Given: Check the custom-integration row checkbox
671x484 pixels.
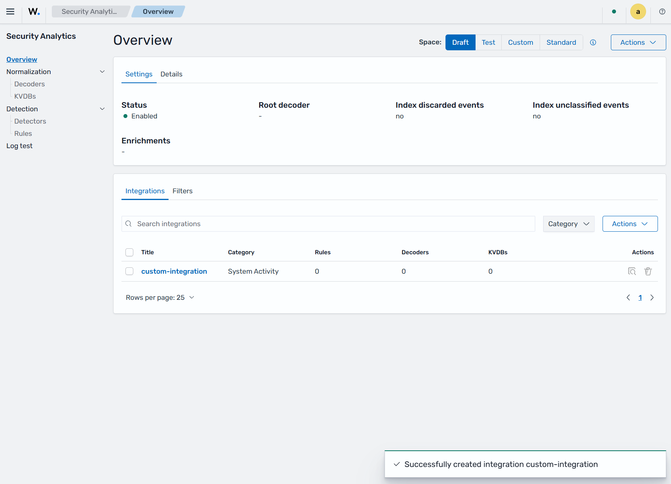Looking at the screenshot, I should [x=129, y=271].
